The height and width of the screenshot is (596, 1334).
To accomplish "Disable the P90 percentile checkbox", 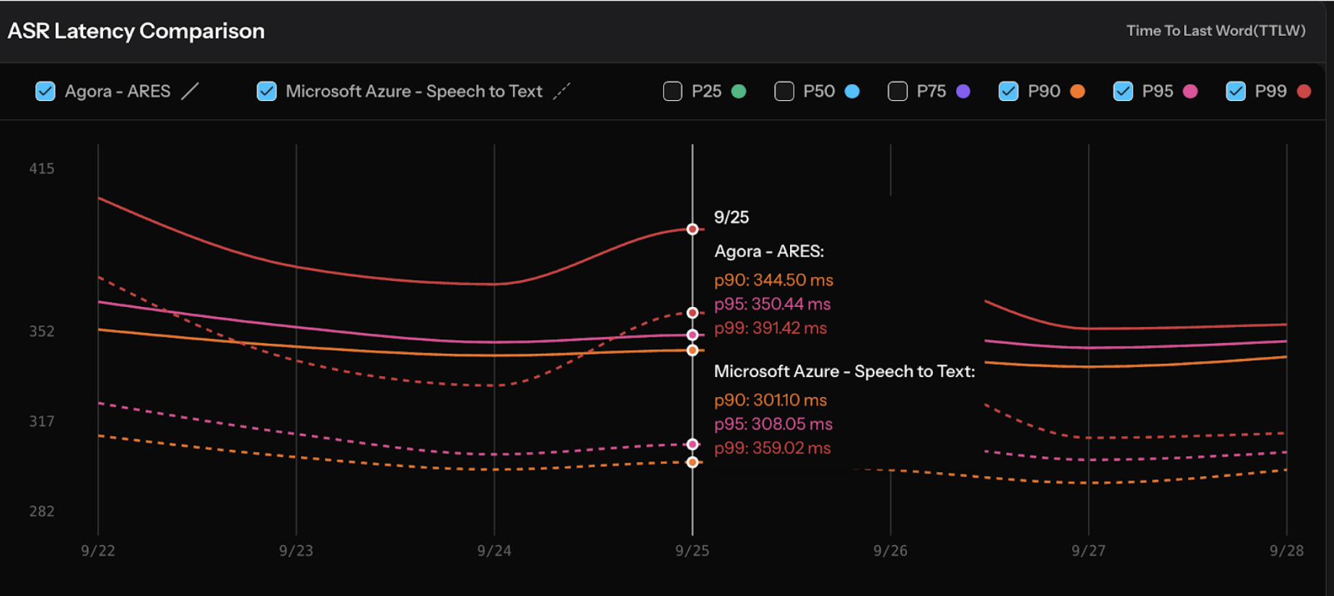I will pyautogui.click(x=1009, y=92).
